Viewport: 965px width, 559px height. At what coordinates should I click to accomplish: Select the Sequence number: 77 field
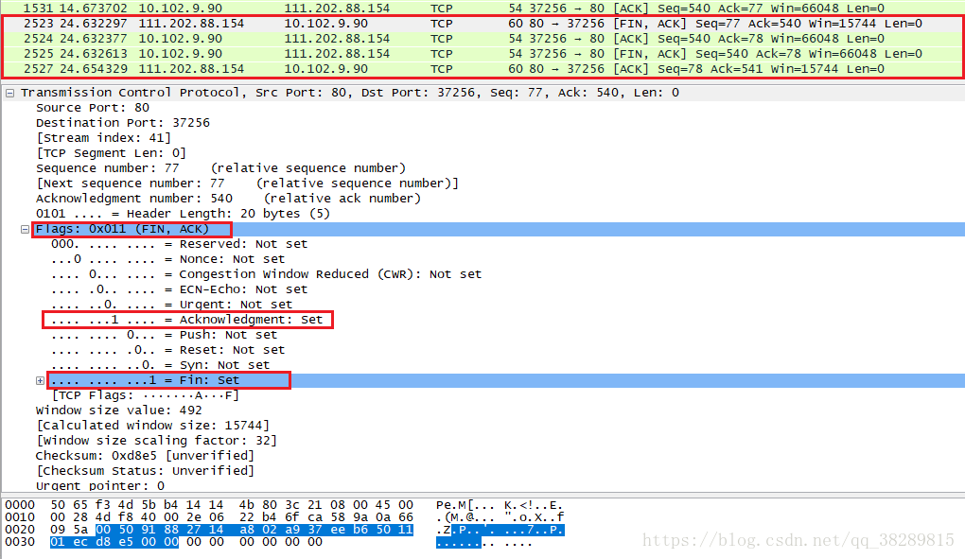221,167
